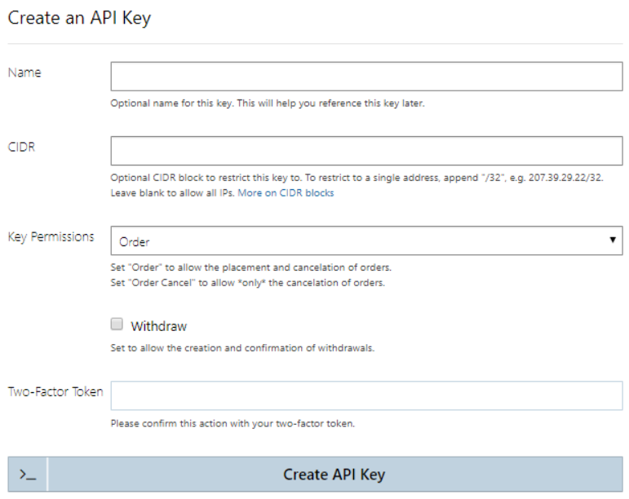Screen dimensions: 629x499
Task: Click the Name field label
Action: [x=24, y=73]
